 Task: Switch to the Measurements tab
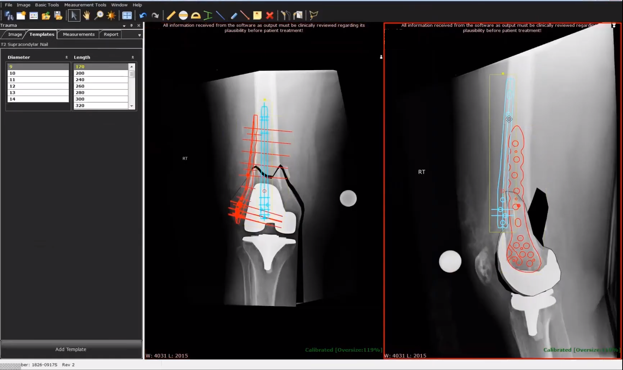(x=79, y=34)
